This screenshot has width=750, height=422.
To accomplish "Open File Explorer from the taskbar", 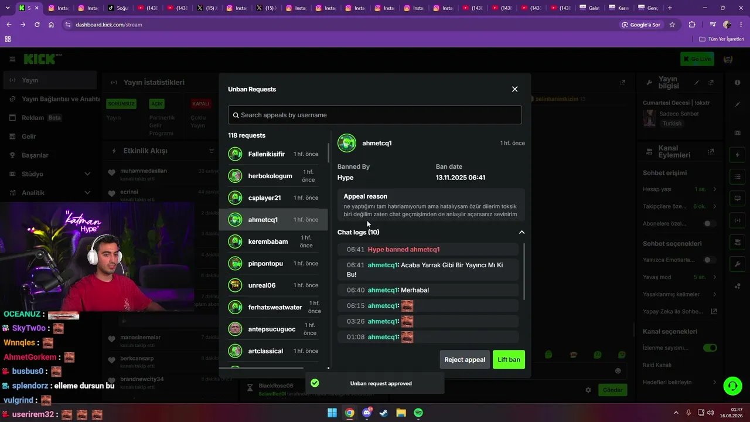I will pyautogui.click(x=401, y=413).
